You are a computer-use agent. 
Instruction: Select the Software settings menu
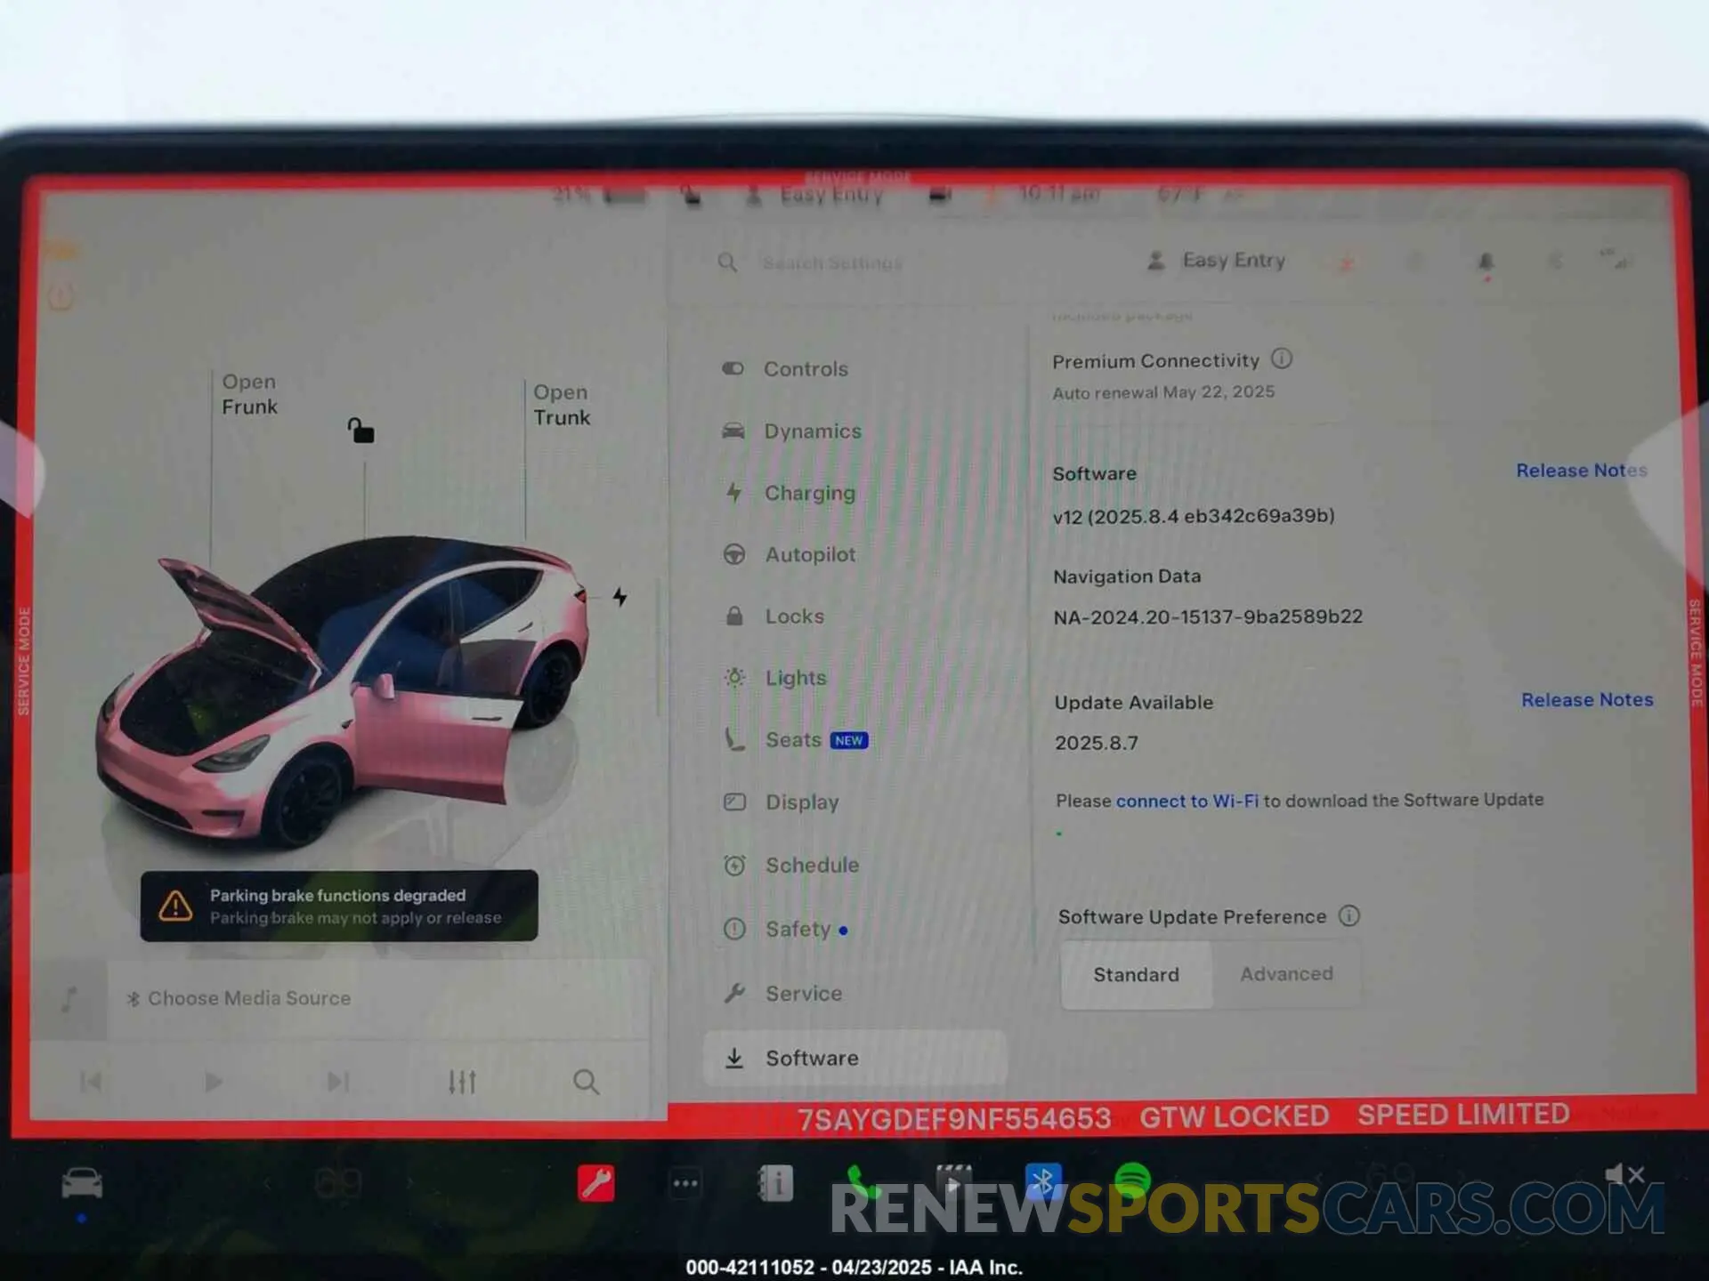pos(854,1058)
